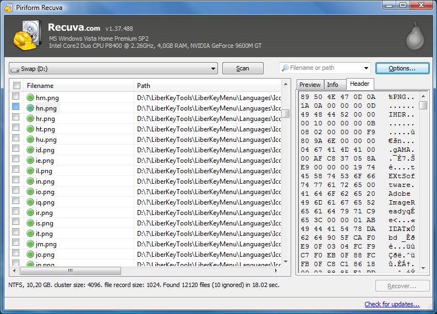Screen dimensions: 437x314
Task: Sort by the Filename column header
Action: (x=79, y=85)
